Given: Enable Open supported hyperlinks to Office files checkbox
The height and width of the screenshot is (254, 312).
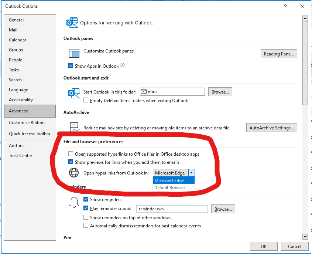Looking at the screenshot, I should [x=71, y=154].
